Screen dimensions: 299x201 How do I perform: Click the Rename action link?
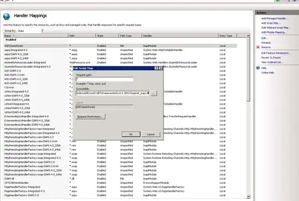[266, 43]
